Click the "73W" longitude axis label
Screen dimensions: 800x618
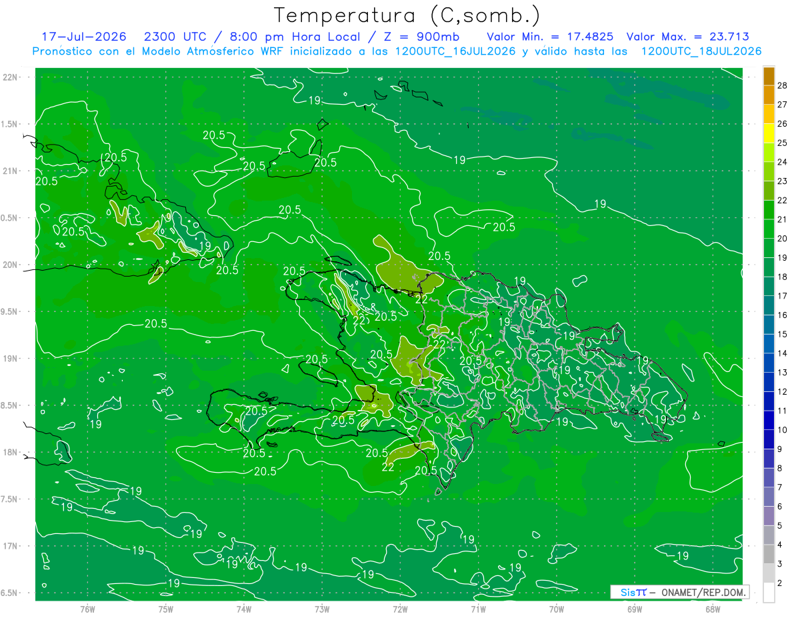pyautogui.click(x=322, y=609)
